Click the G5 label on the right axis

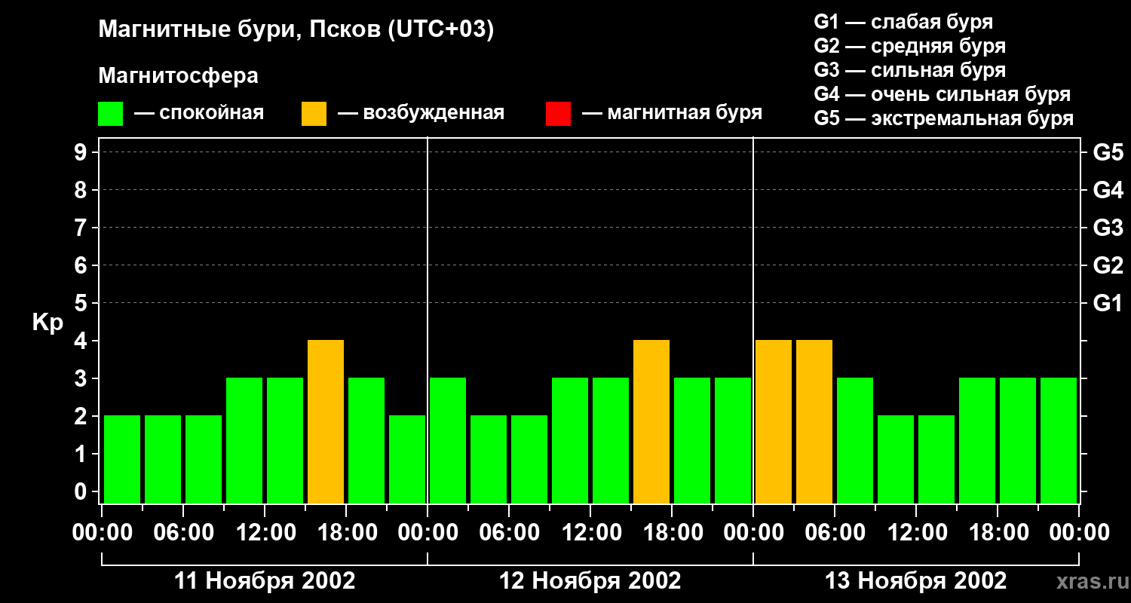click(1108, 153)
